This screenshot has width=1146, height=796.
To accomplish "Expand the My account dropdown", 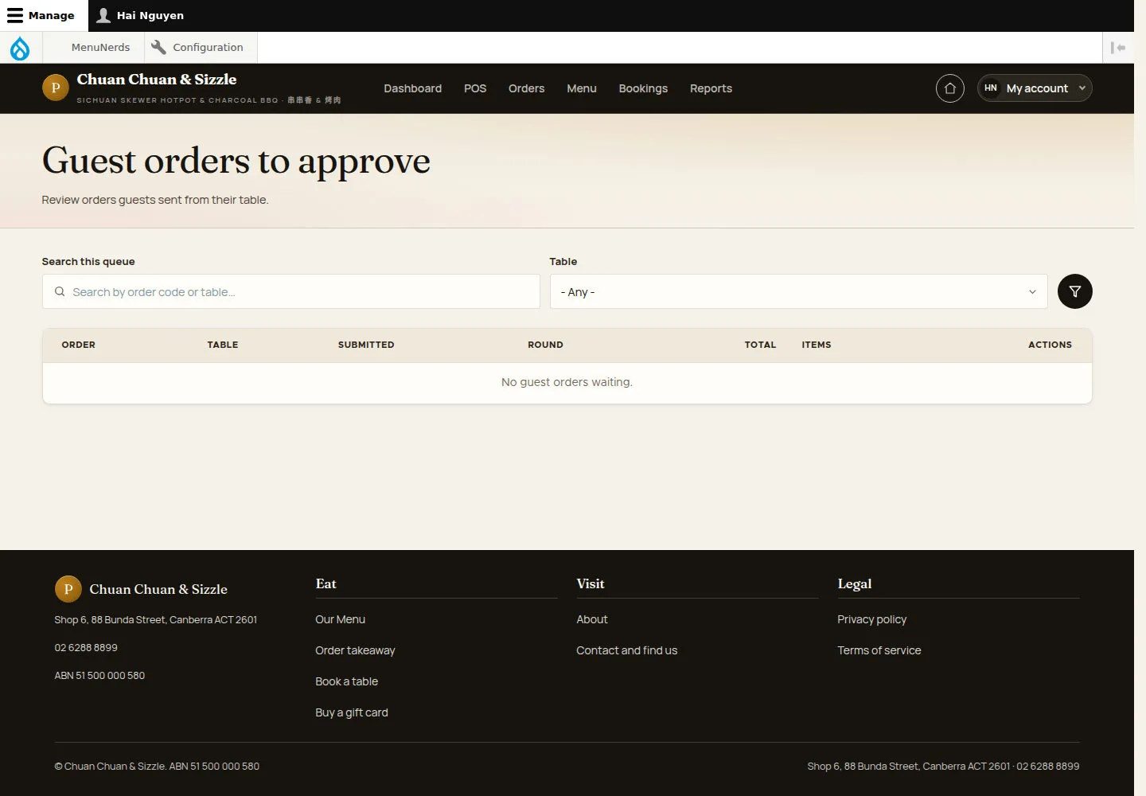I will coord(1035,88).
